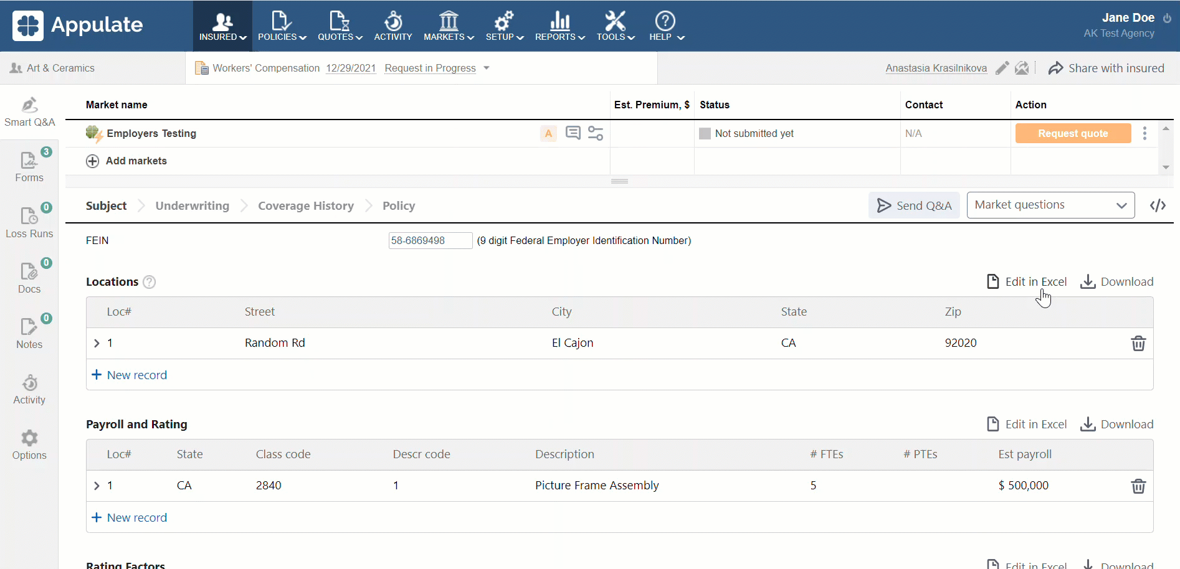Open the Smart Q&A sidebar panel
The width and height of the screenshot is (1180, 569).
click(29, 112)
